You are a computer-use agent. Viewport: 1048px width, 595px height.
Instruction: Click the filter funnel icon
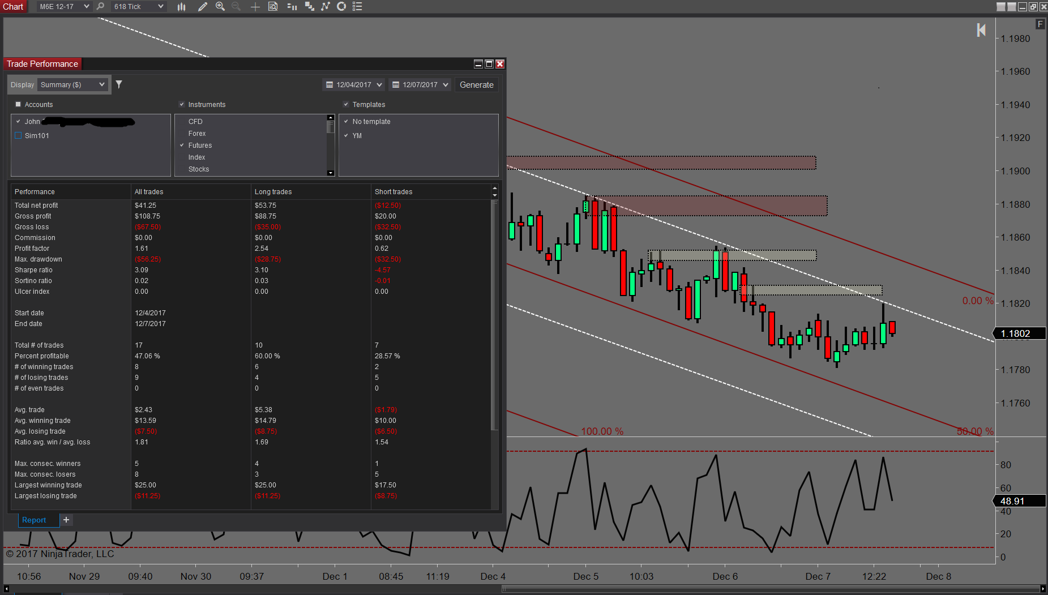[x=119, y=84]
